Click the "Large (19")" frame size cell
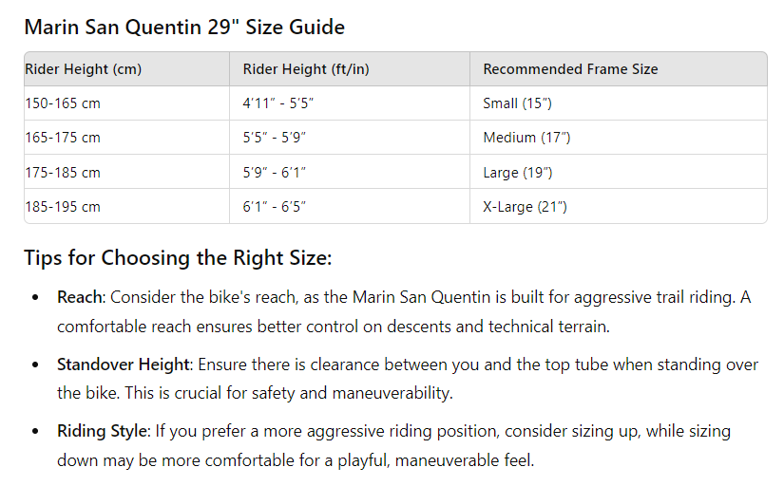 click(518, 173)
